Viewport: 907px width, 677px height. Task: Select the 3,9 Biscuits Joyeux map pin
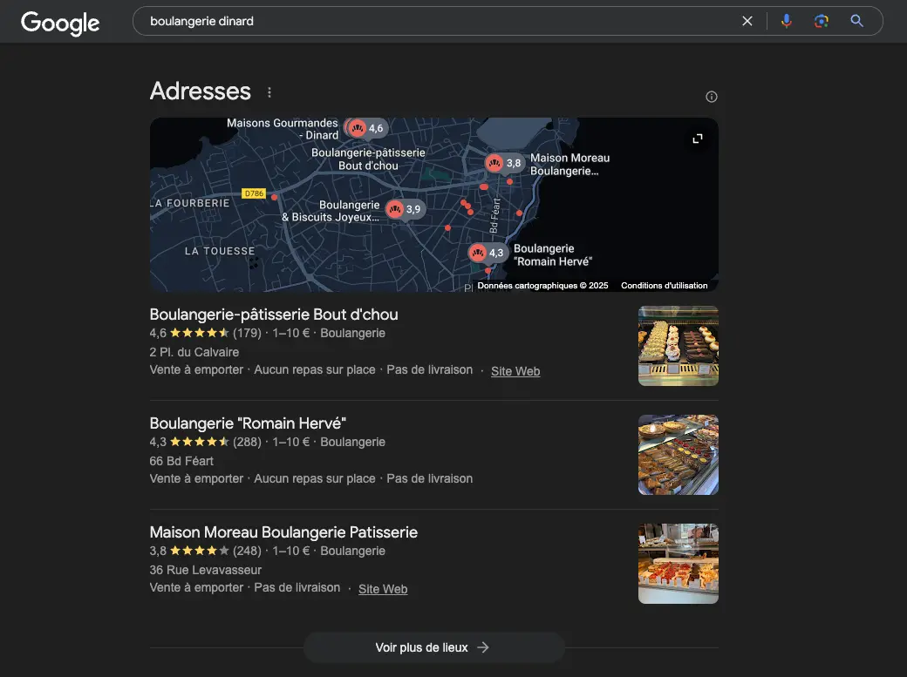click(x=405, y=209)
